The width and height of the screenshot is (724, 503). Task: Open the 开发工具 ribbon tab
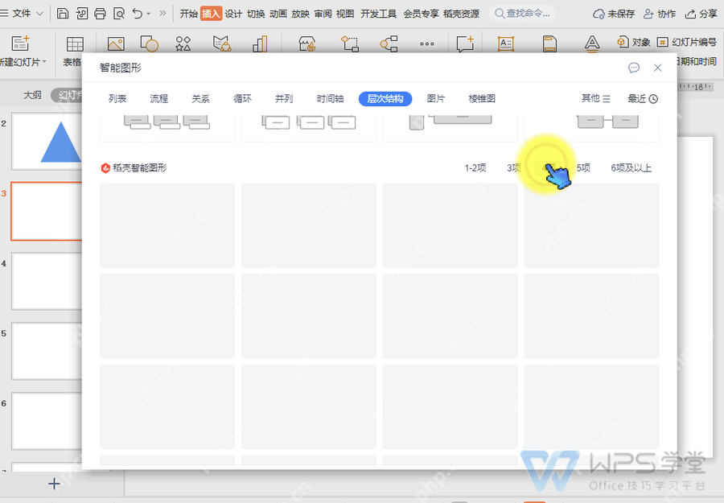(378, 14)
